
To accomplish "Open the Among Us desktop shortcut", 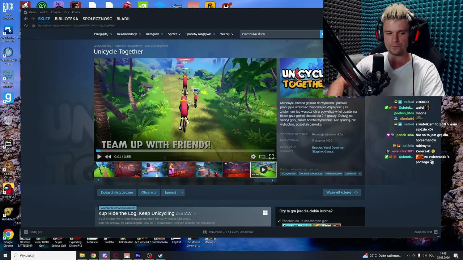I will [8, 191].
